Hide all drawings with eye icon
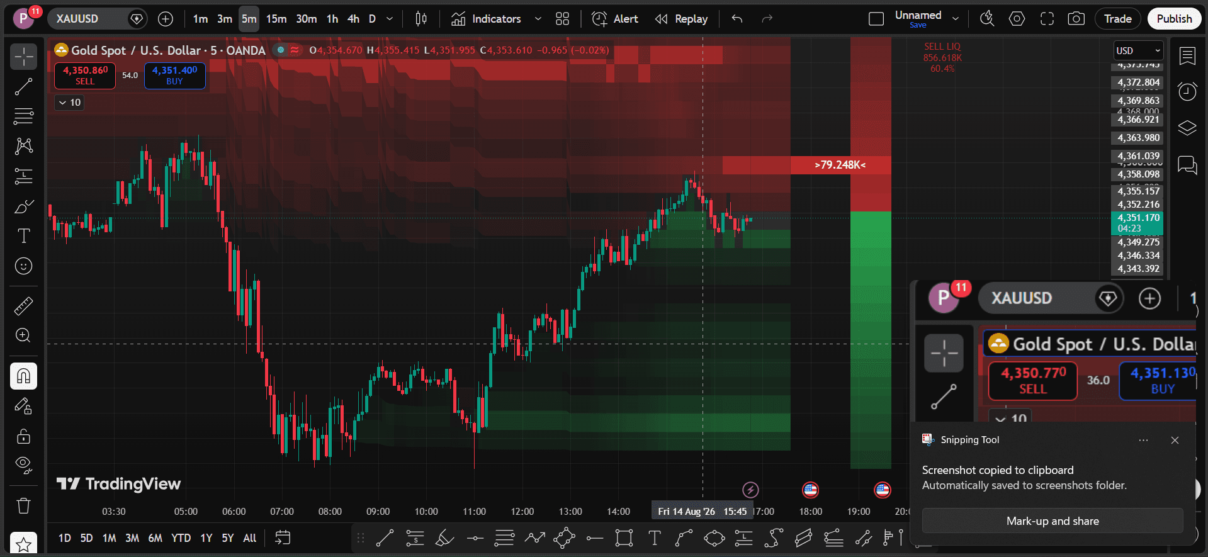This screenshot has width=1208, height=557. coord(24,465)
